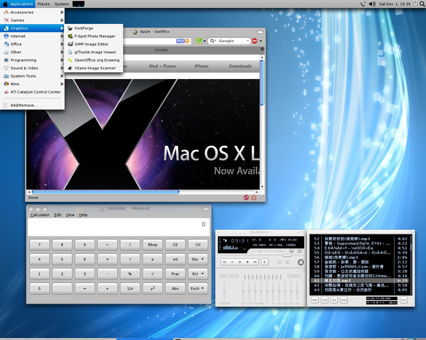This screenshot has height=340, width=426.
Task: Launch OpenOffice.org Drawing
Action: (94, 60)
